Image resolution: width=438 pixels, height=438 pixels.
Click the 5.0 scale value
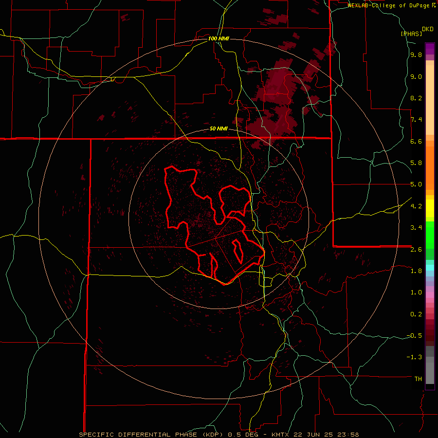click(x=416, y=184)
